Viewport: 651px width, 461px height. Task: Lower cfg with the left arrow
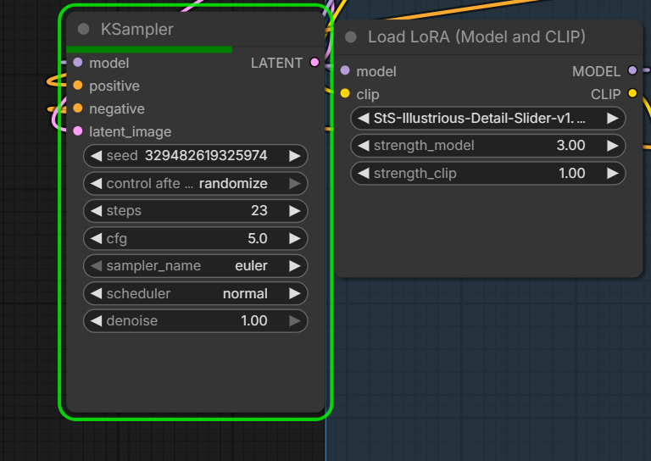point(97,239)
